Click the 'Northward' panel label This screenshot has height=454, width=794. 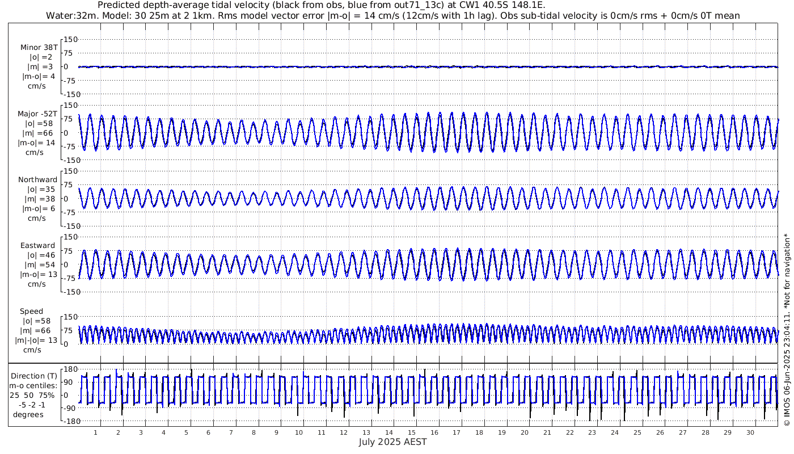(x=37, y=180)
